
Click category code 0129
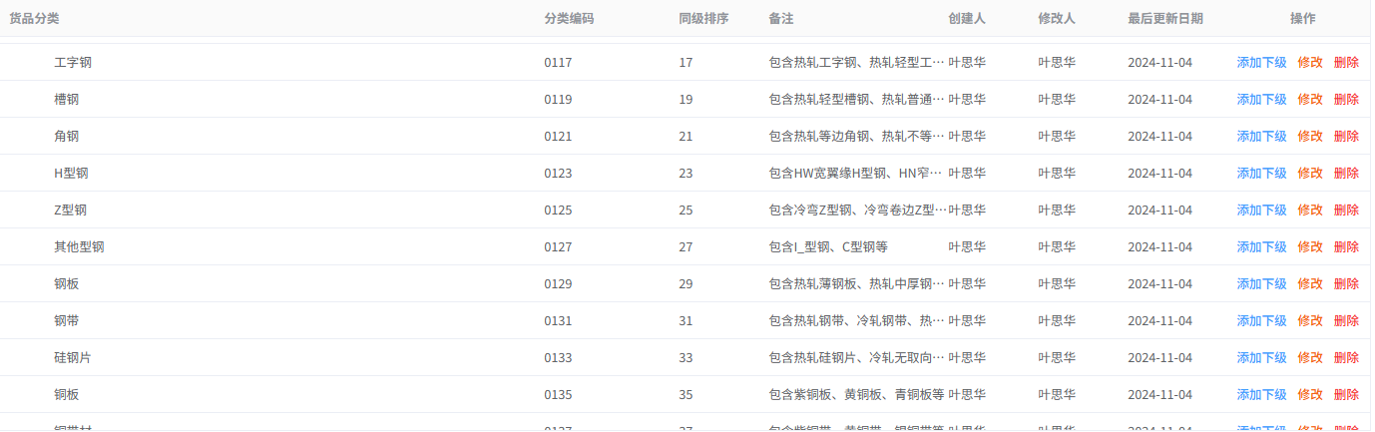coord(558,283)
